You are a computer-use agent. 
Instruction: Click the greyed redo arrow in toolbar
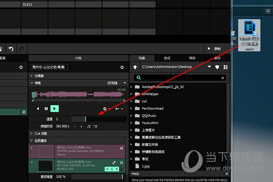click(x=22, y=49)
